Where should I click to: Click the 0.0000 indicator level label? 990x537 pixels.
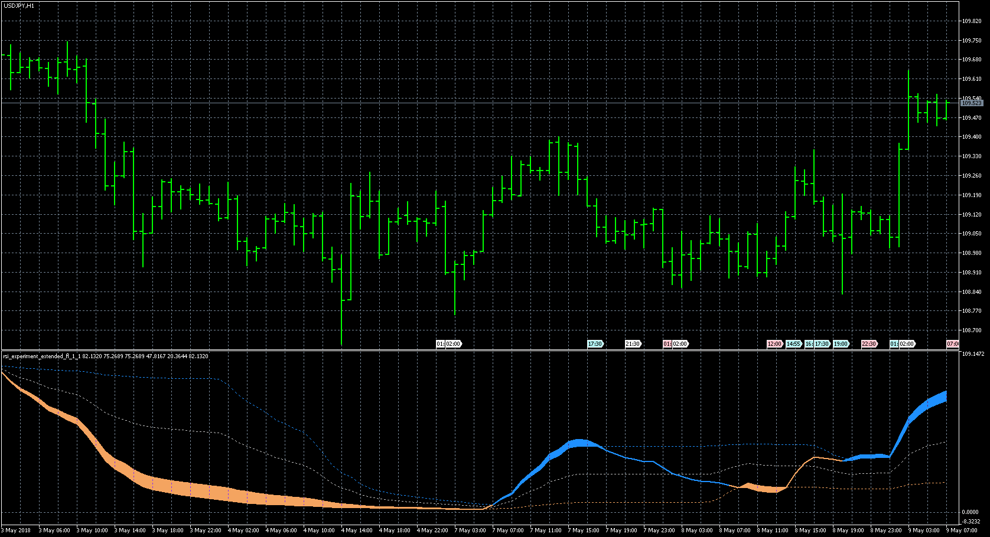click(x=970, y=512)
